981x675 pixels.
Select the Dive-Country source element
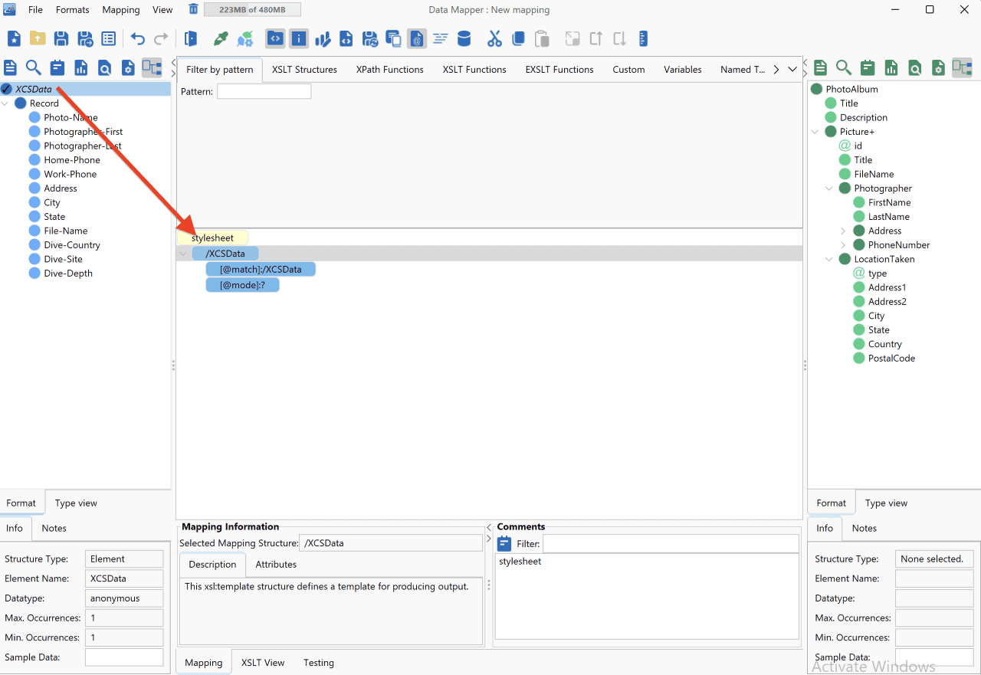coord(72,245)
